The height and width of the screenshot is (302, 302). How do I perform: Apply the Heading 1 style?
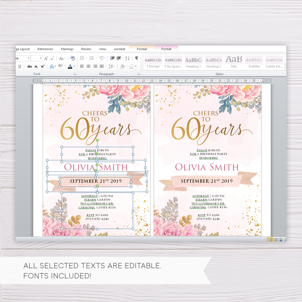click(193, 62)
